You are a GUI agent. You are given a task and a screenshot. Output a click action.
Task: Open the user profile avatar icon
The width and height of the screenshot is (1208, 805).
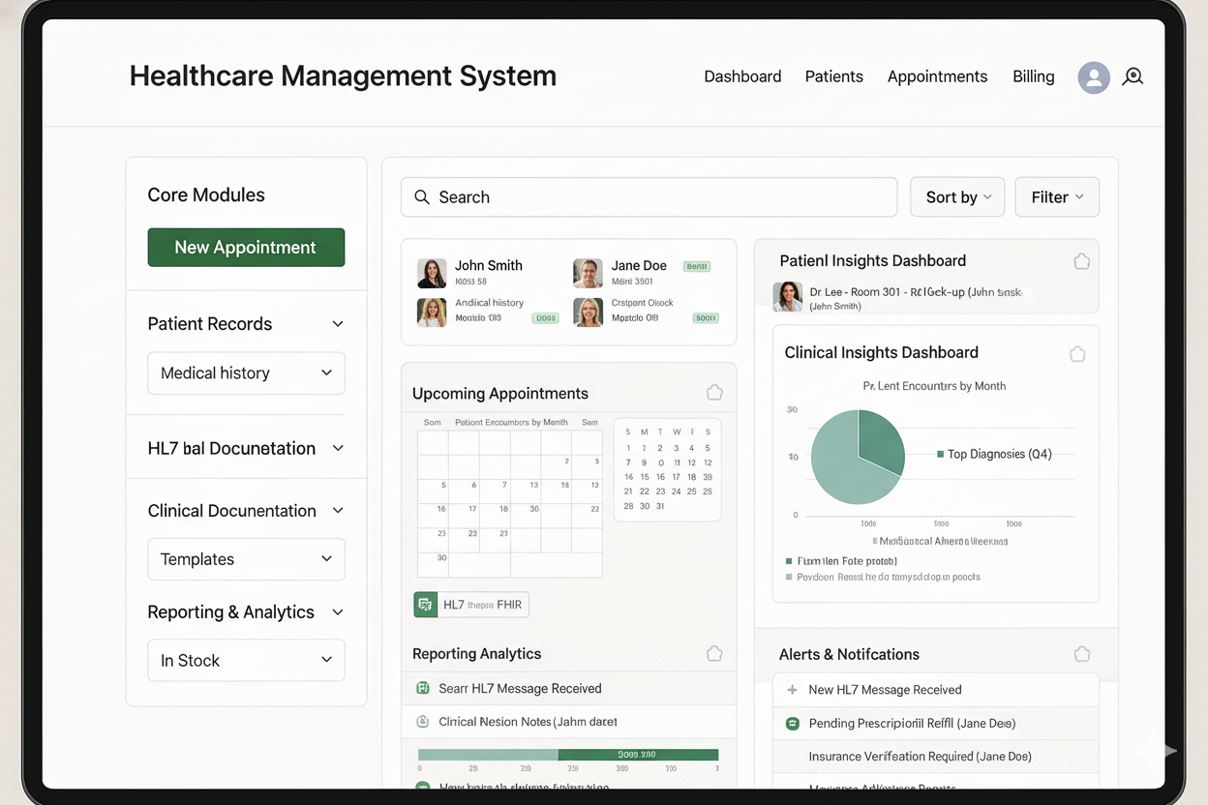pos(1093,78)
